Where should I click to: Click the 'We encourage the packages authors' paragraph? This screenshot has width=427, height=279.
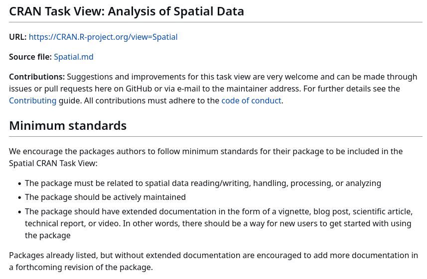(206, 151)
